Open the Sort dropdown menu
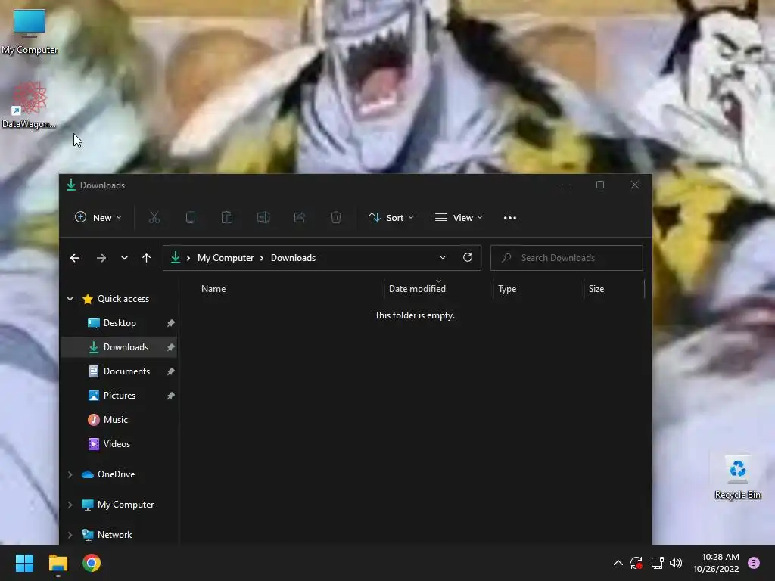 click(x=391, y=217)
